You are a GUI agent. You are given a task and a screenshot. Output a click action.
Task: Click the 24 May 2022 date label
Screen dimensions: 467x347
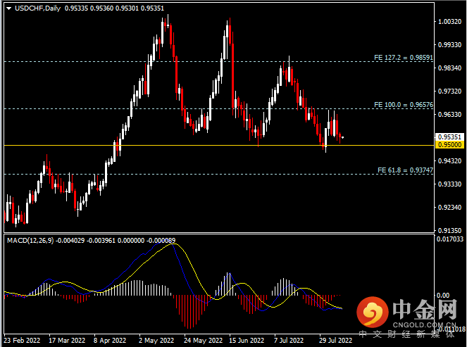pos(203,340)
